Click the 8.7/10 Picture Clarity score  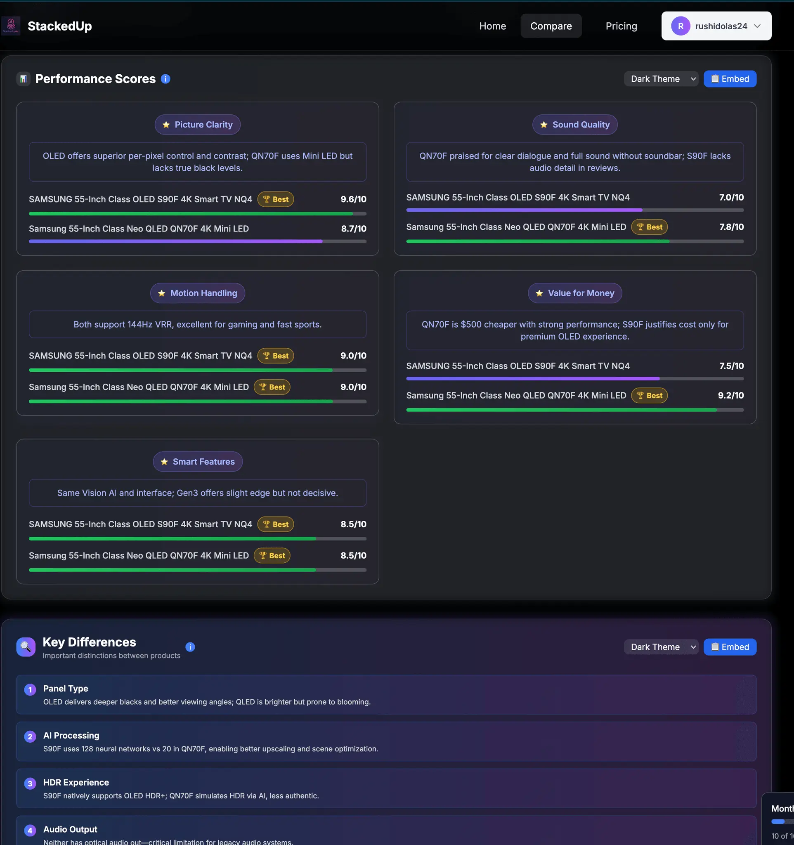click(354, 229)
